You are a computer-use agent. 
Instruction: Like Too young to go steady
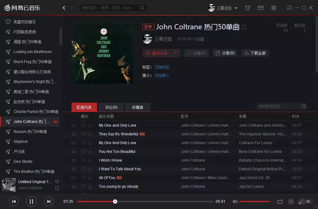[83, 187]
